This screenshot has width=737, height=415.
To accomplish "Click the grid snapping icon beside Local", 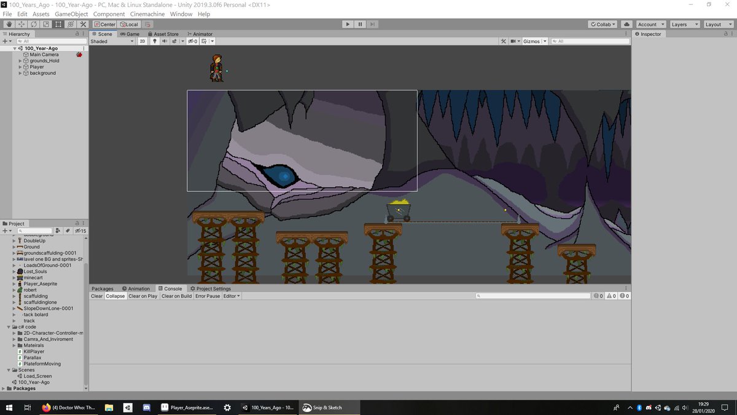I will (x=147, y=24).
